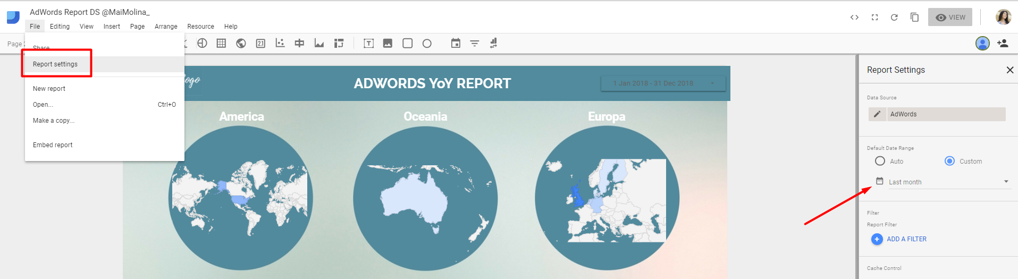
Task: Open the Page menu
Action: pyautogui.click(x=137, y=27)
